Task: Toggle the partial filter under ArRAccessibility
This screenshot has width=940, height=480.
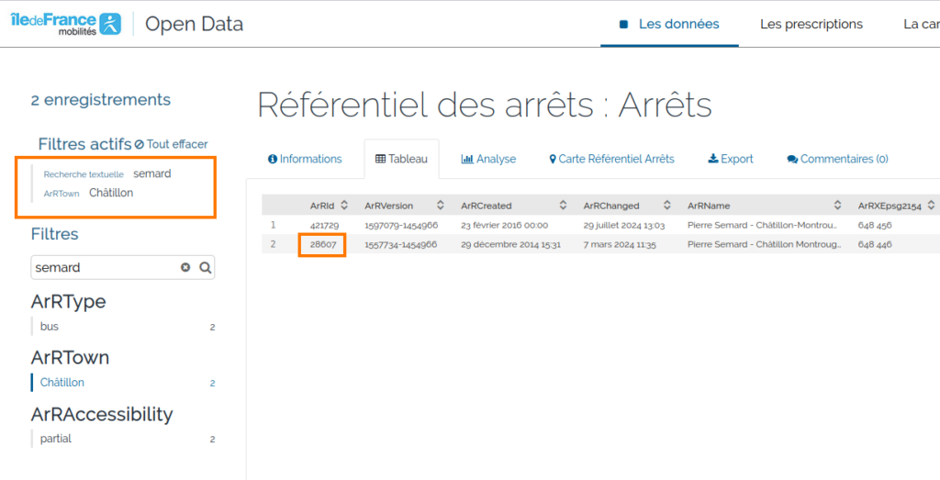Action: (56, 439)
